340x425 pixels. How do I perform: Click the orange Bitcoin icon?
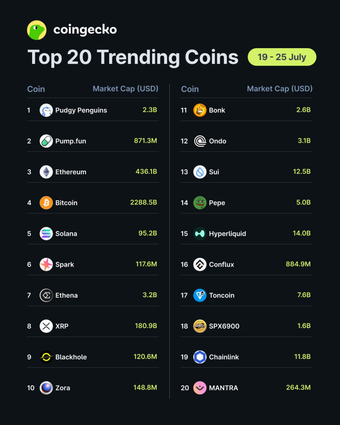pyautogui.click(x=46, y=203)
